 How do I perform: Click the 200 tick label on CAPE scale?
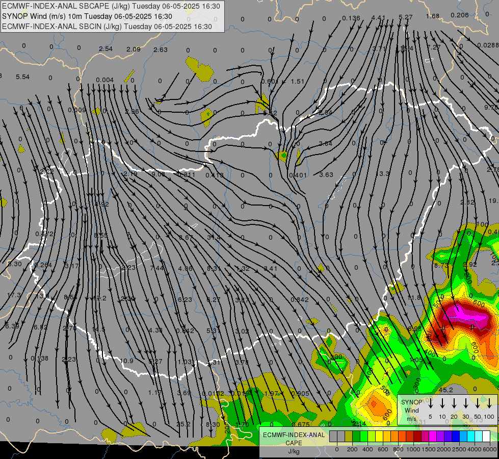(352, 449)
